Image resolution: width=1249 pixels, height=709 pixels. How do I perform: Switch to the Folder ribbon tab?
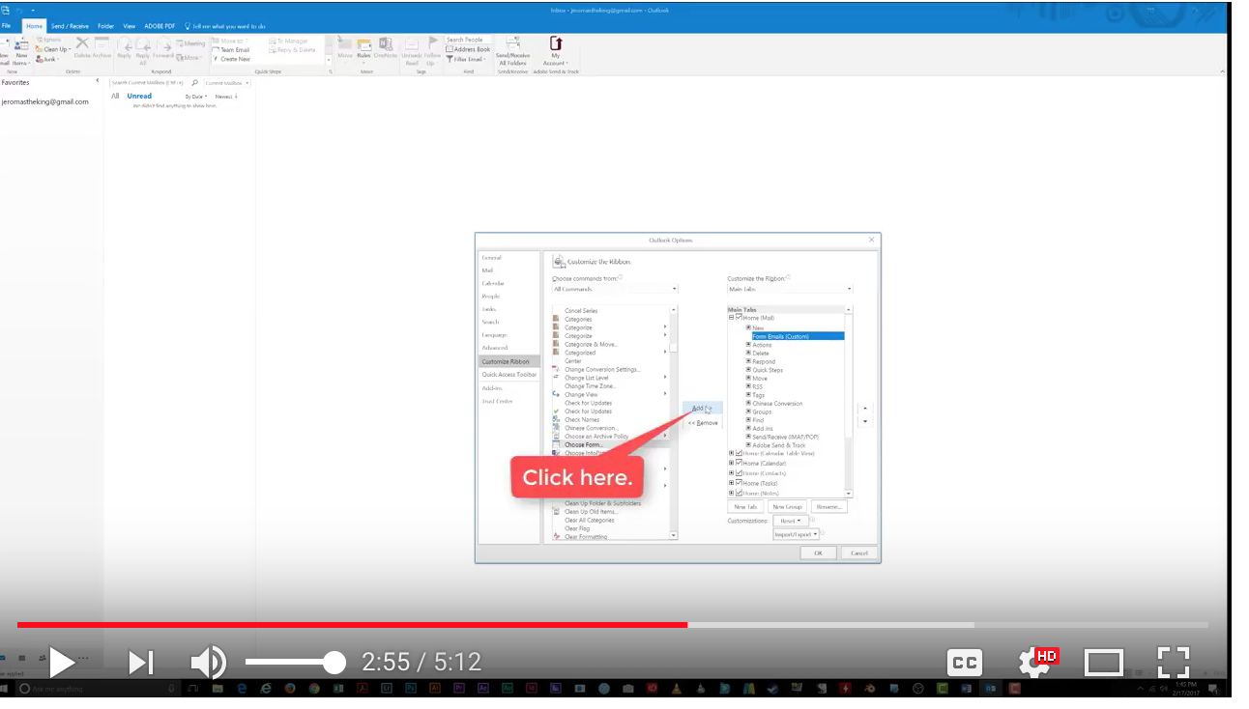(106, 26)
